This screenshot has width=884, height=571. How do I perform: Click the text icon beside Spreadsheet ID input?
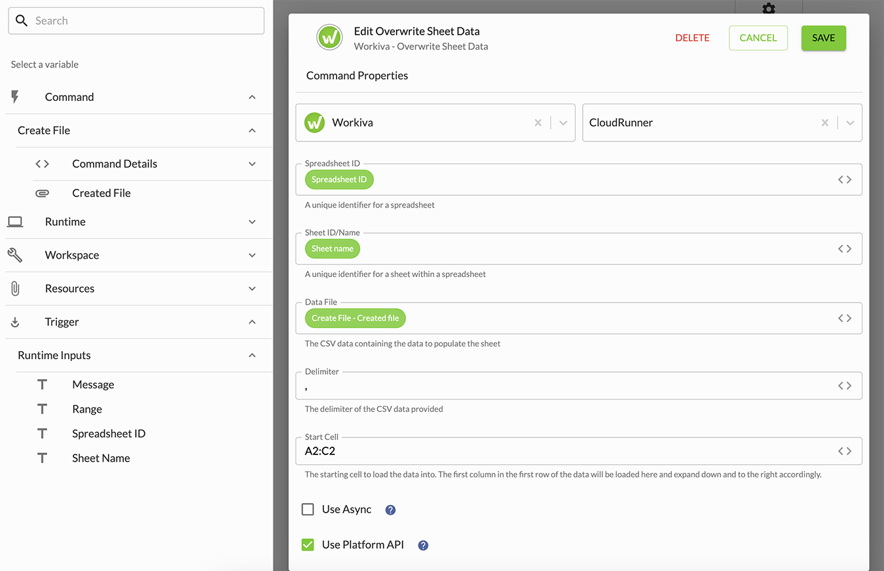42,433
